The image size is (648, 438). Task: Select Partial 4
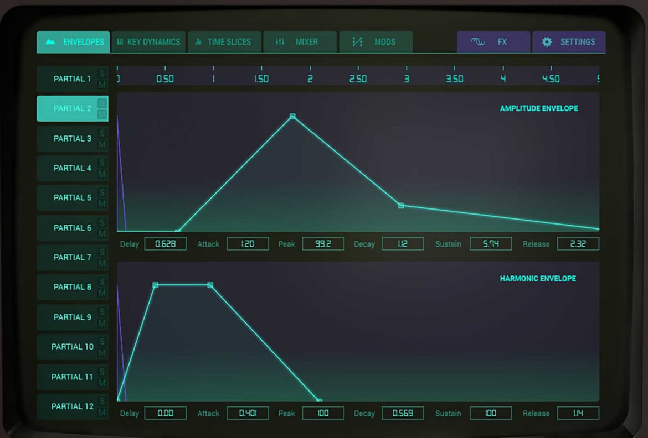pos(72,169)
